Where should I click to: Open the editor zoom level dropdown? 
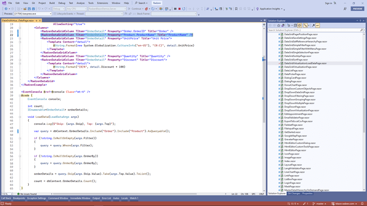(7, 194)
